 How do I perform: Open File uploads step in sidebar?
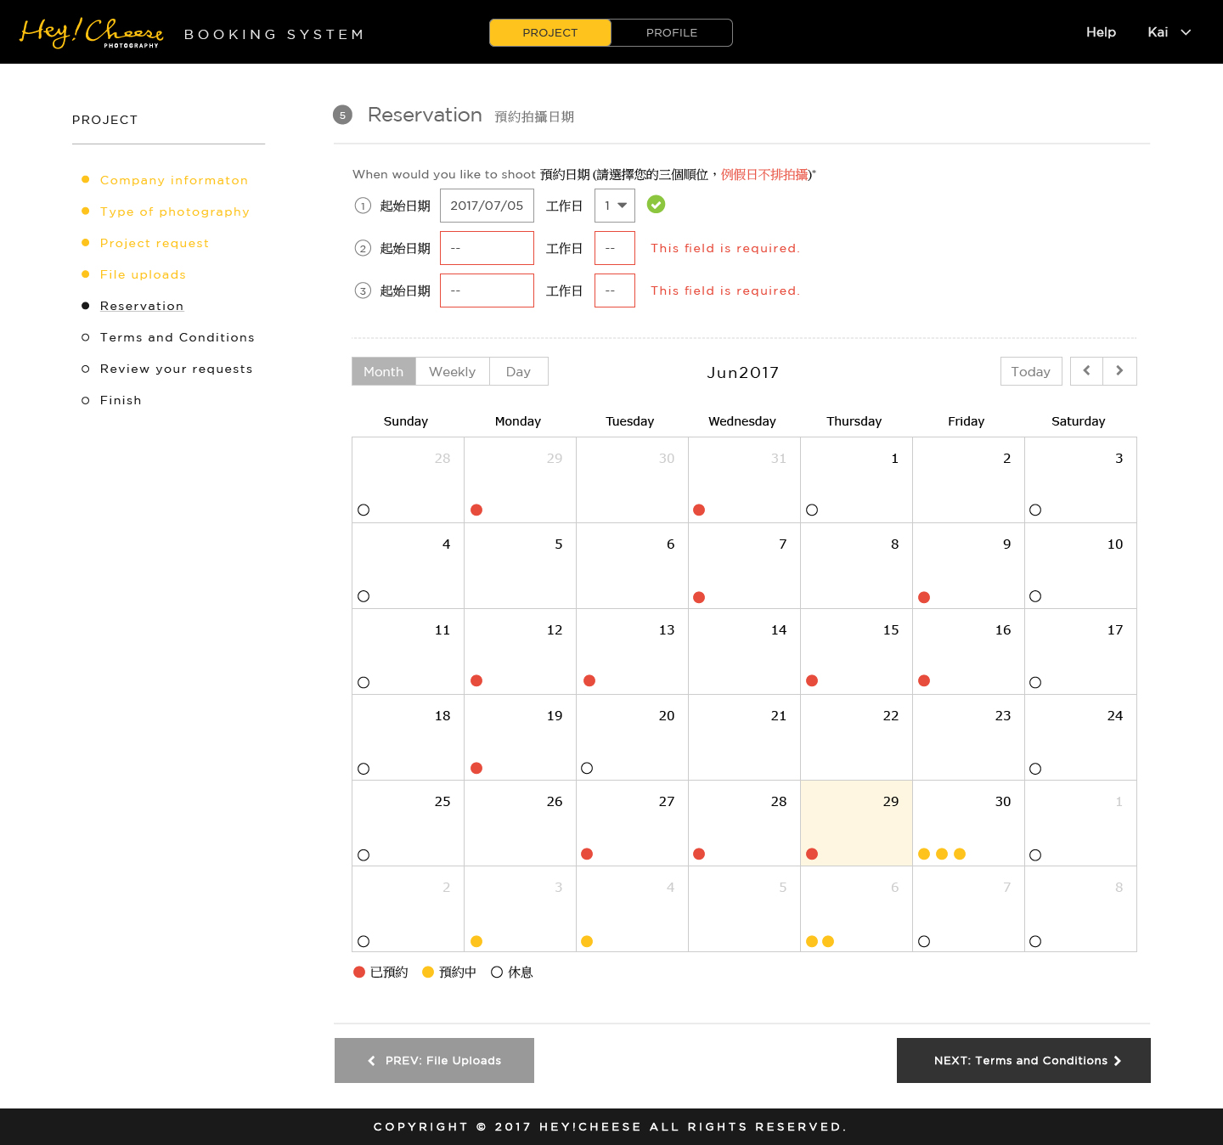coord(143,274)
